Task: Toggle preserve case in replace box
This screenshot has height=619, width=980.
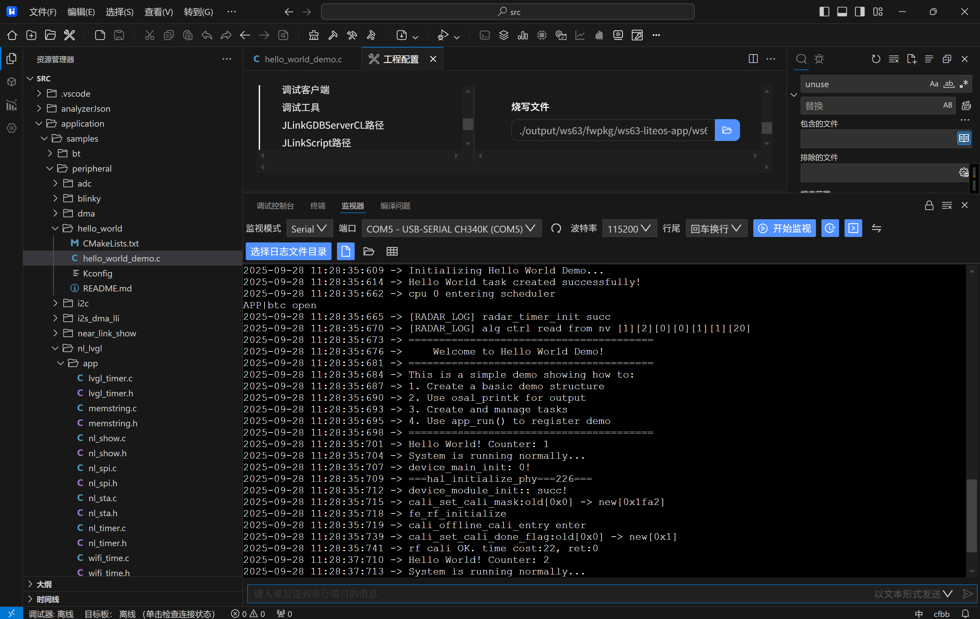Action: (x=948, y=106)
